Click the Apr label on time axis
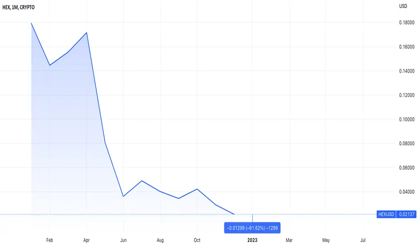418x246 pixels. [87, 240]
